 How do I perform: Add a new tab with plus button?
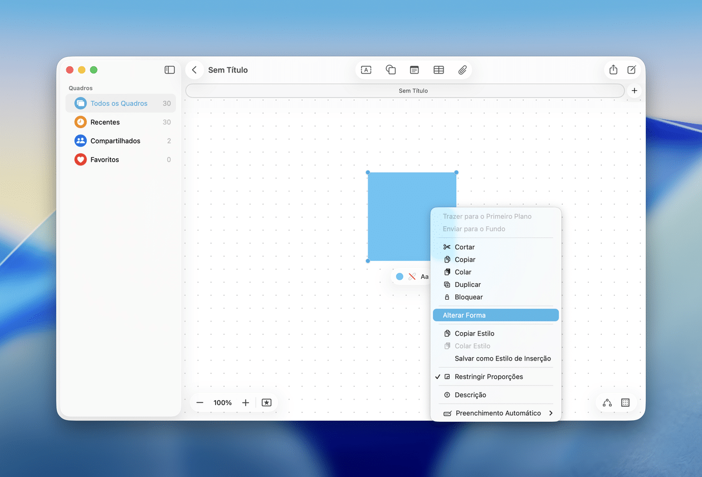click(x=634, y=91)
